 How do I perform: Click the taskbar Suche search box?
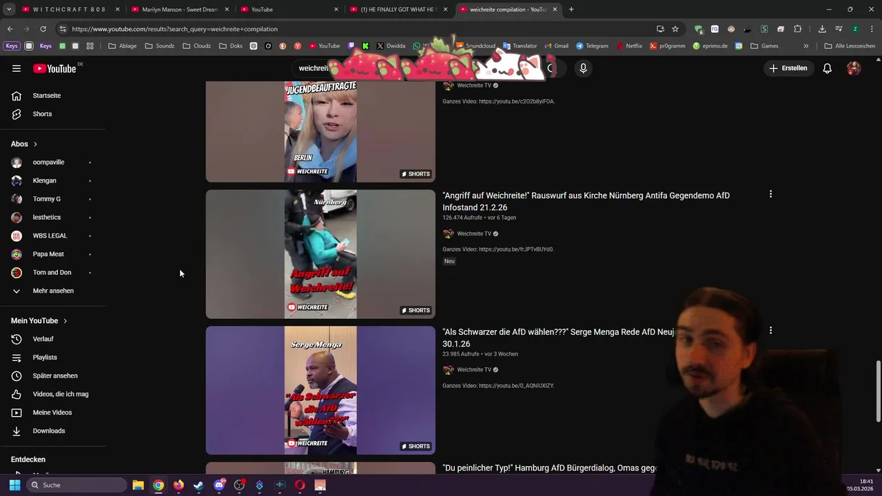pos(76,485)
